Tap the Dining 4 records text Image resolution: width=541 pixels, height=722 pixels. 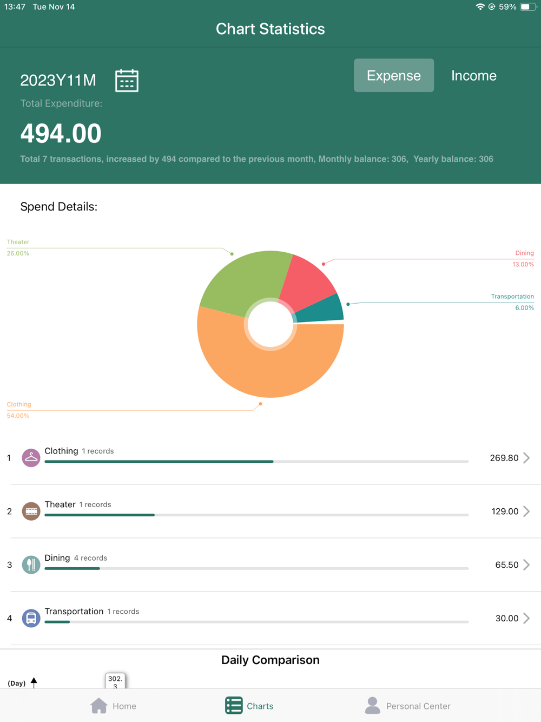click(x=90, y=558)
